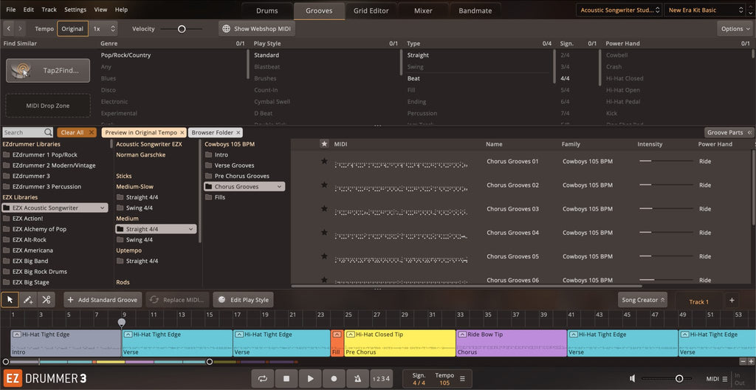Open the File menu
Screen dimensions: 756x390
click(x=10, y=10)
